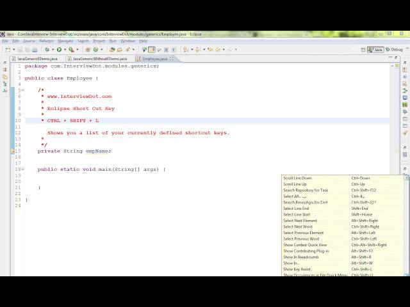Click the Back navigation arrow icon

tap(218, 50)
